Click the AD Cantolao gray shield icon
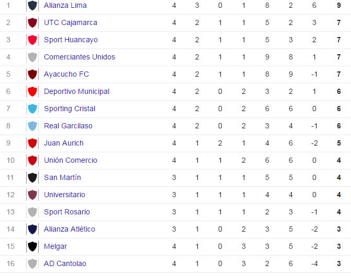Image resolution: width=351 pixels, height=277 pixels. click(x=32, y=263)
